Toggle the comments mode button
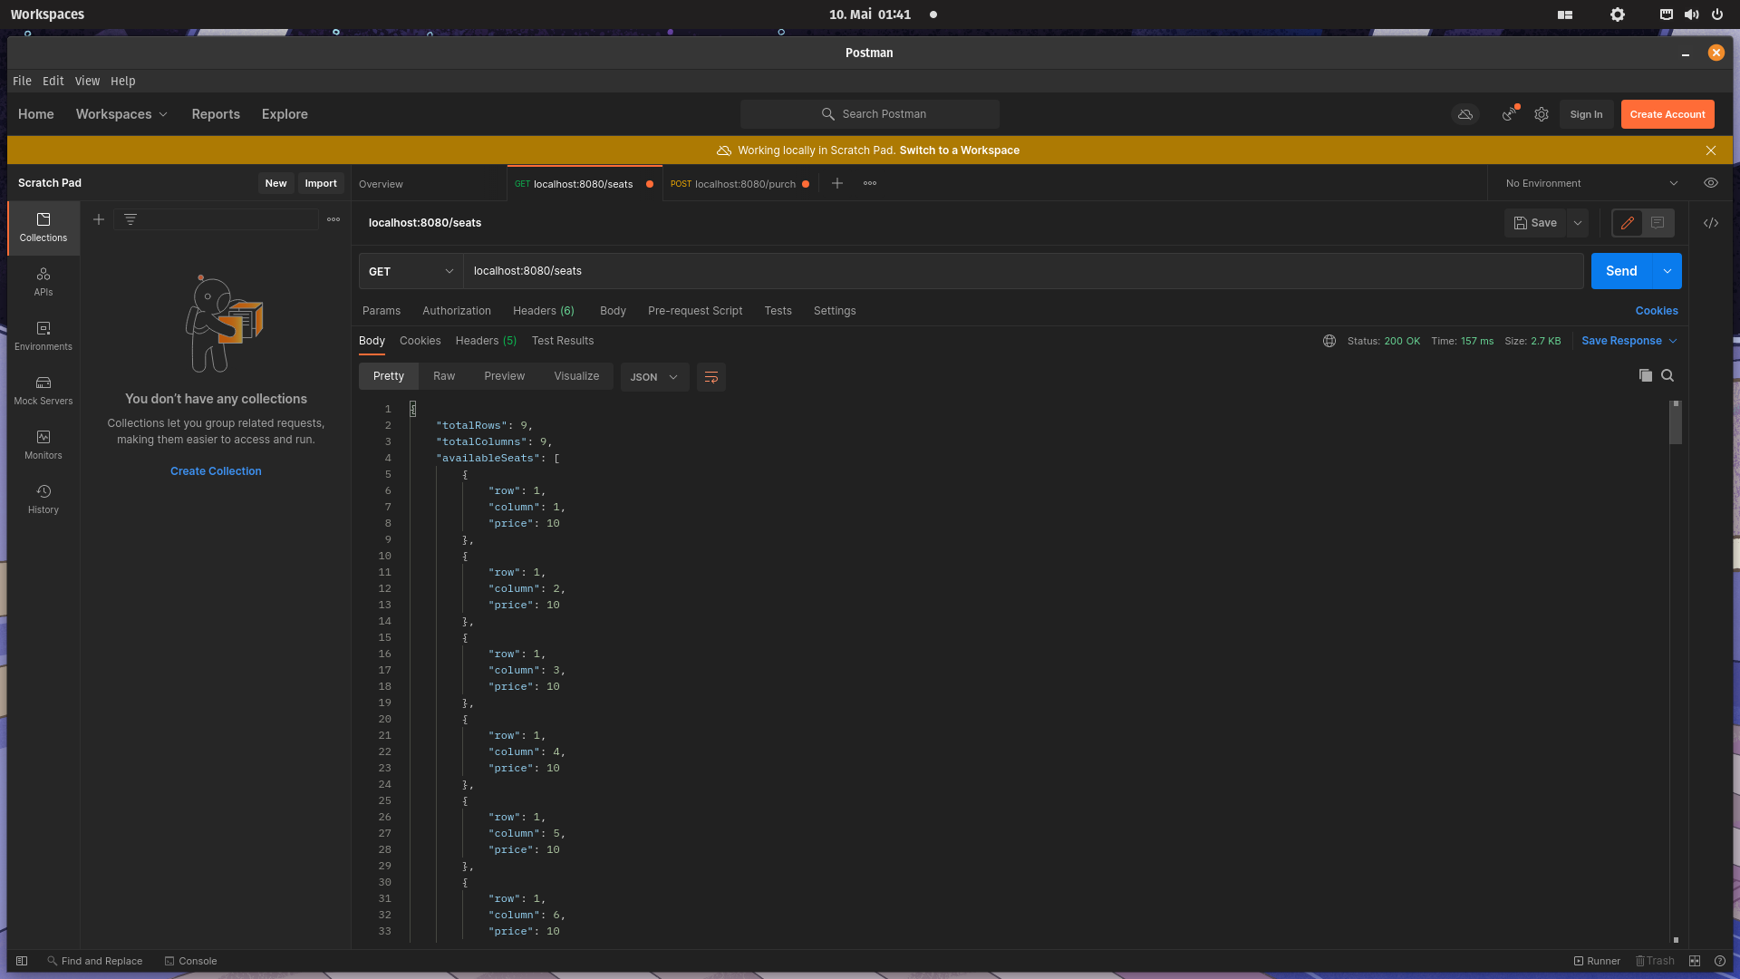The height and width of the screenshot is (979, 1740). 1658,223
